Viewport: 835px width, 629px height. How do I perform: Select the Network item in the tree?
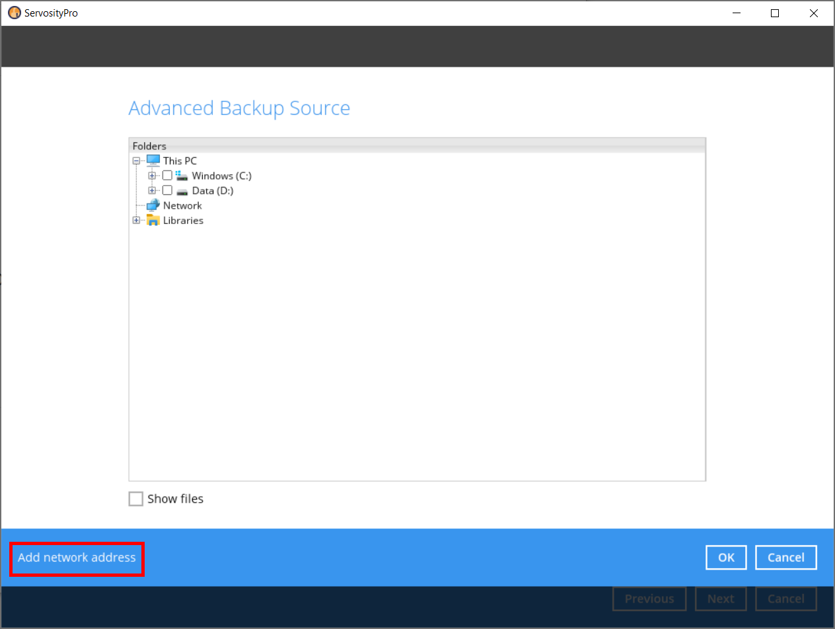pyautogui.click(x=182, y=205)
